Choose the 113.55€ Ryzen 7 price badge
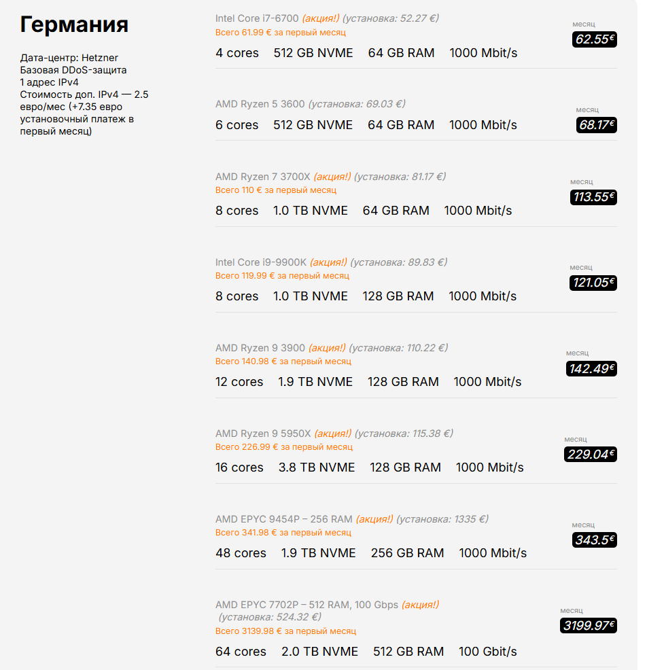The image size is (647, 670). (593, 197)
